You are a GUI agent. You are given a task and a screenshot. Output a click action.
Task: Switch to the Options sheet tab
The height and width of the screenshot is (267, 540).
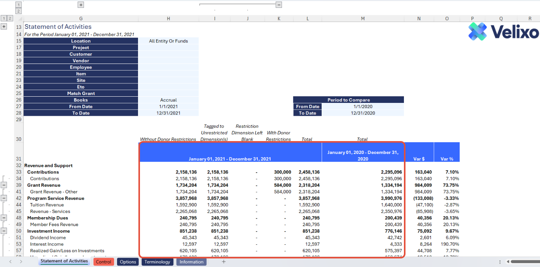click(128, 262)
